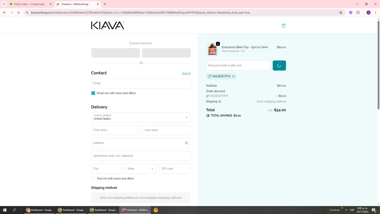
Task: Toggle Email me with news and offers
Action: pyautogui.click(x=93, y=93)
